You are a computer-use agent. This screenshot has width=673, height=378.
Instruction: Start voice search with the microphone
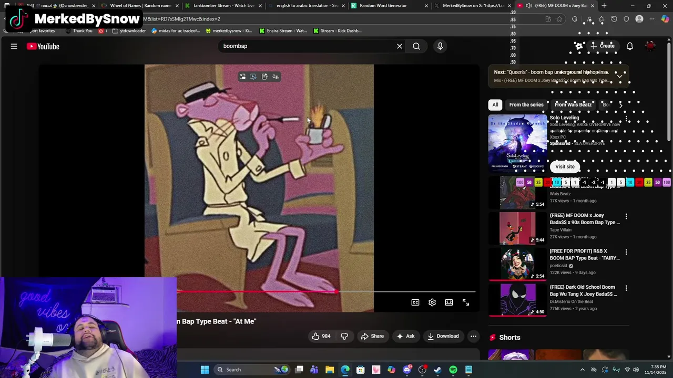440,46
